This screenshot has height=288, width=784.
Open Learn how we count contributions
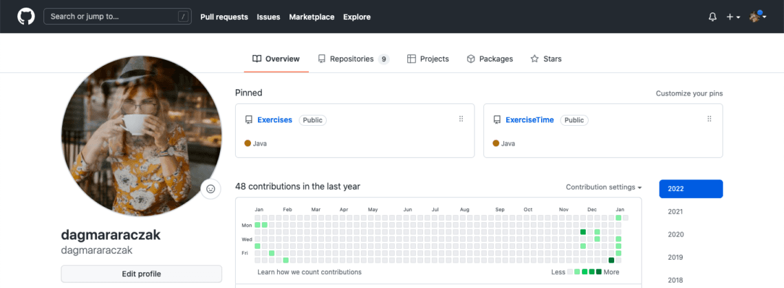pos(309,272)
